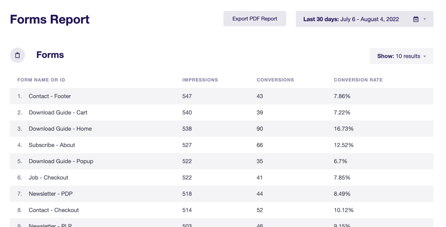
Task: Open the Newsletter - PDP form
Action: tap(221, 194)
